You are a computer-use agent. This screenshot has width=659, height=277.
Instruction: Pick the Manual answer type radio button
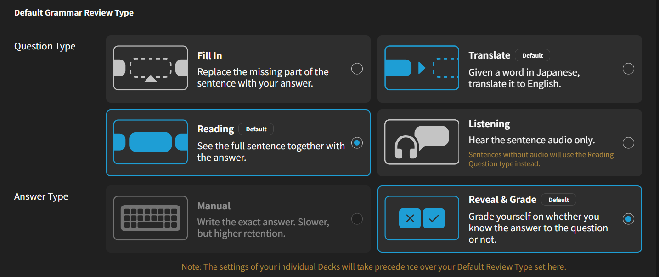(357, 219)
